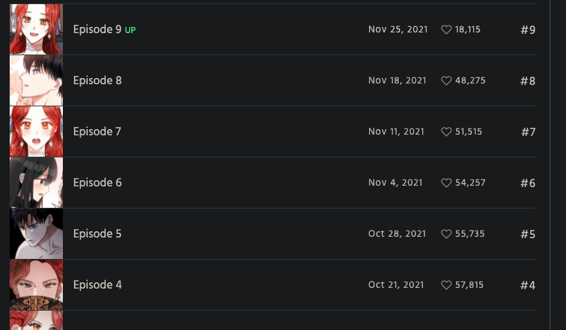The image size is (566, 330).
Task: Select the Episode 7 red-haired thumbnail
Action: [36, 132]
